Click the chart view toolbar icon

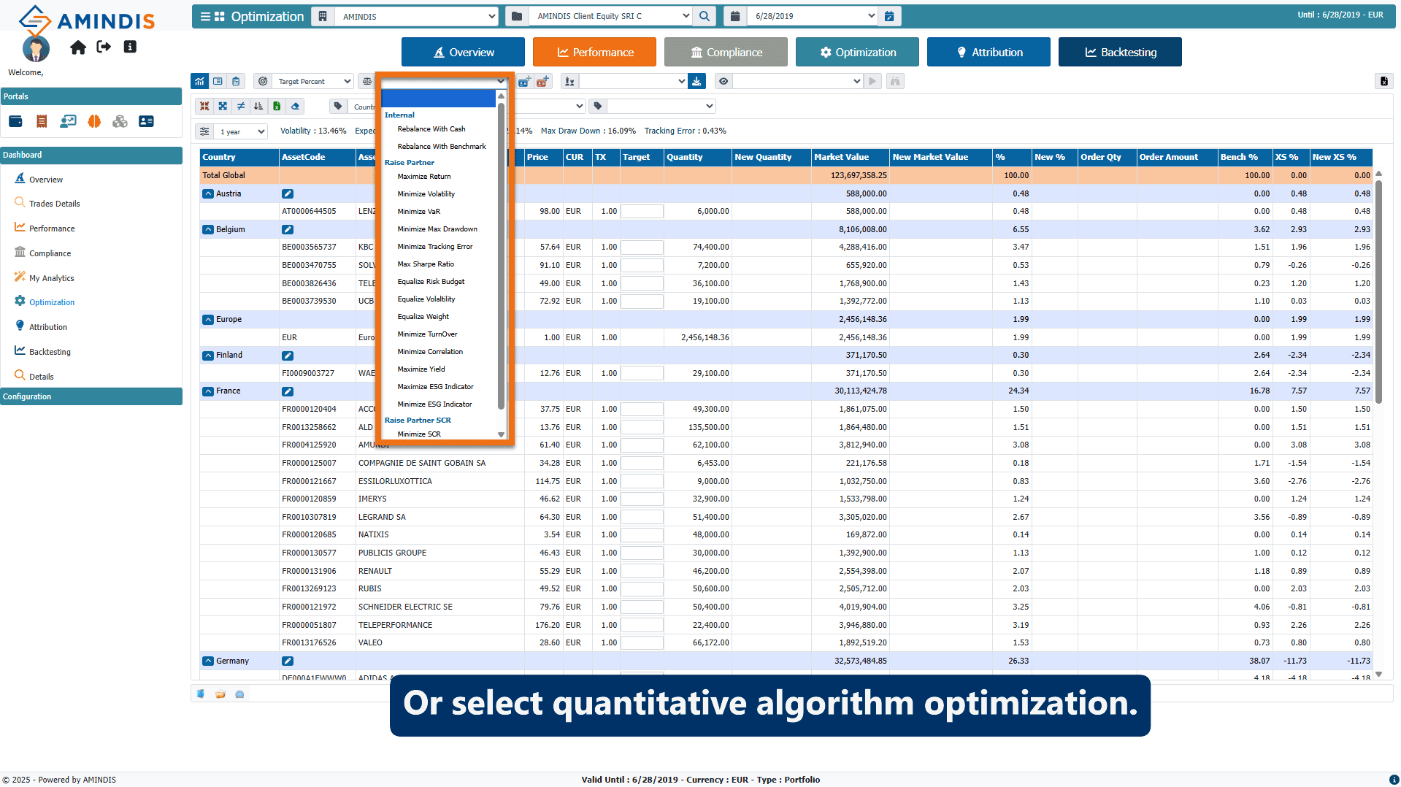[x=199, y=81]
